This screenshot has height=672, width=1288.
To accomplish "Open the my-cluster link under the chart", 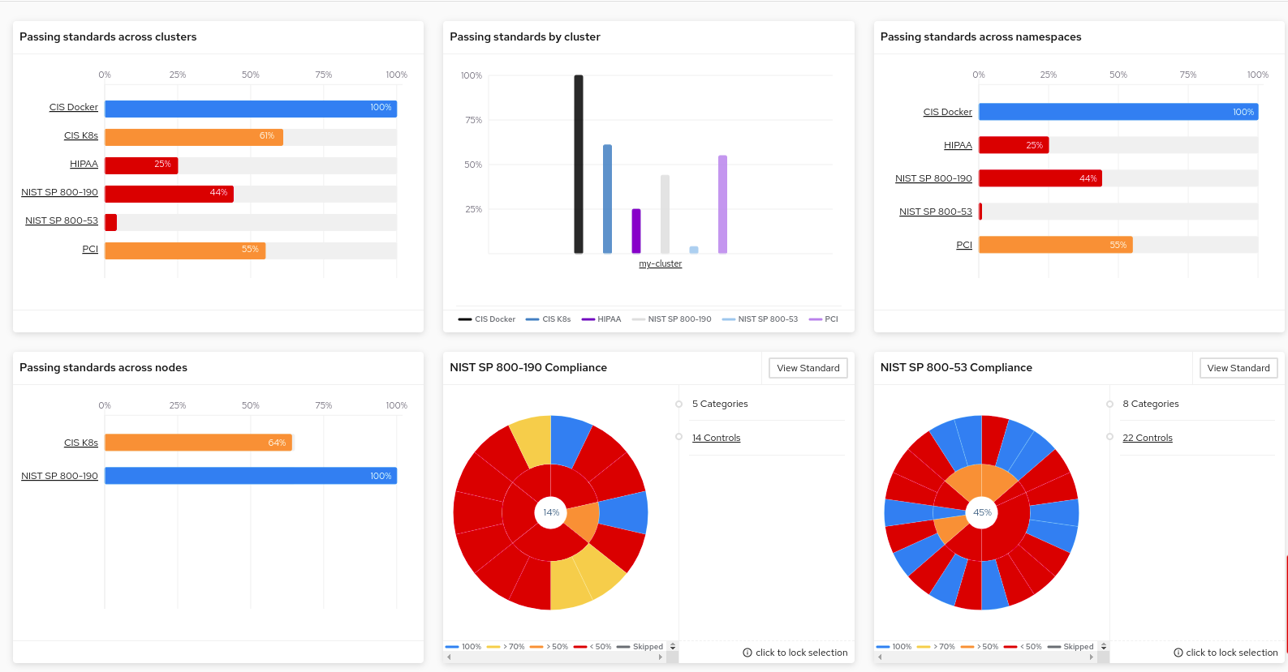I will click(660, 263).
